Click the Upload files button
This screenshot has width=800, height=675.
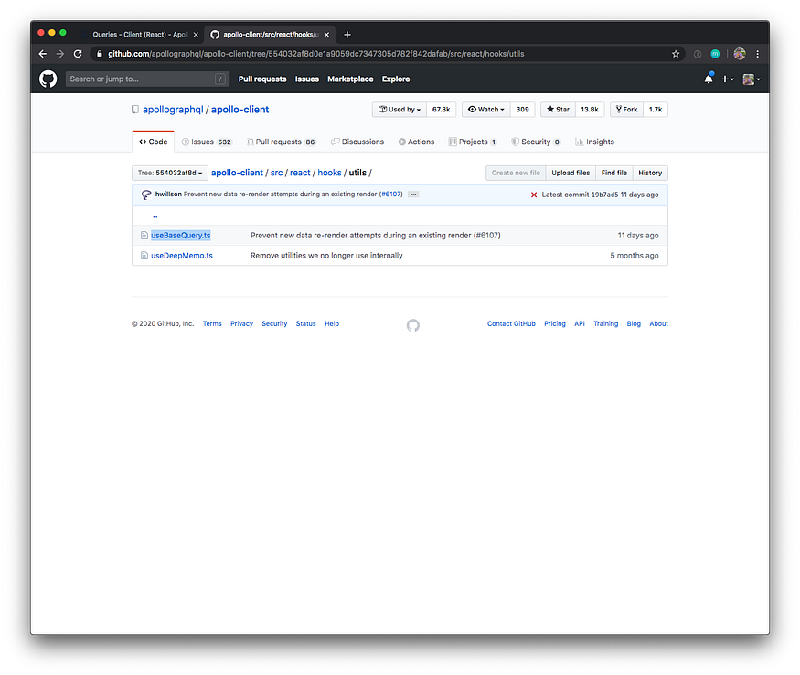click(571, 173)
